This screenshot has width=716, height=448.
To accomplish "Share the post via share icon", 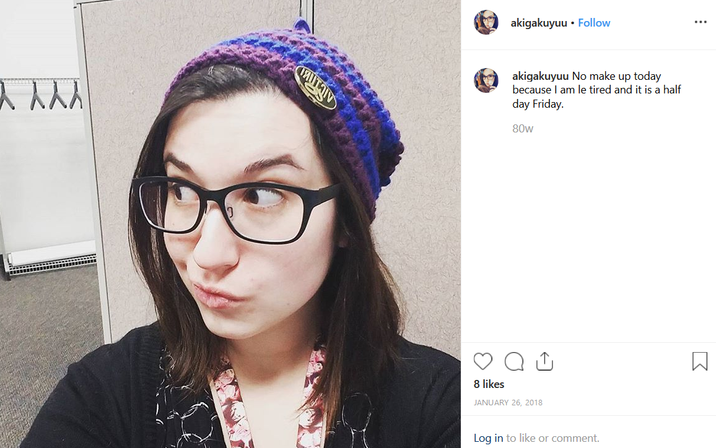I will point(544,361).
